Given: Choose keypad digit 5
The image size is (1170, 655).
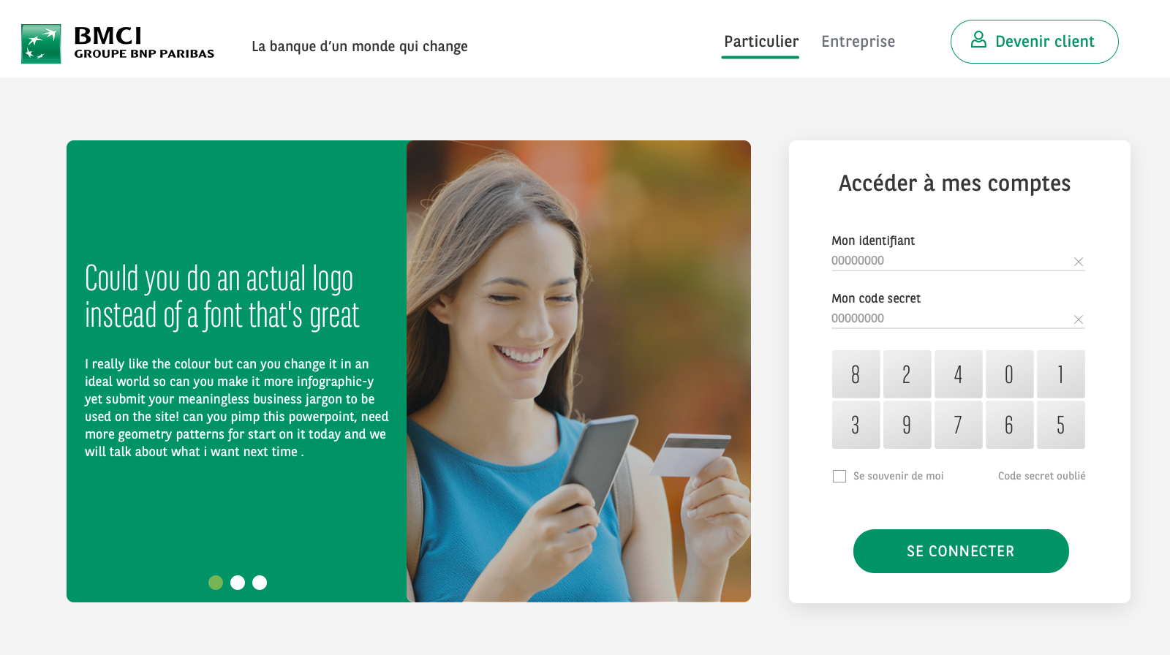Looking at the screenshot, I should click(1060, 425).
